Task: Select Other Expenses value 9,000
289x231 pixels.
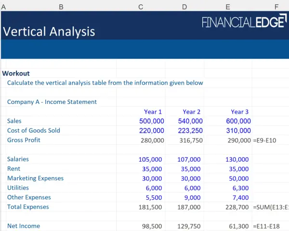Action: 192,198
